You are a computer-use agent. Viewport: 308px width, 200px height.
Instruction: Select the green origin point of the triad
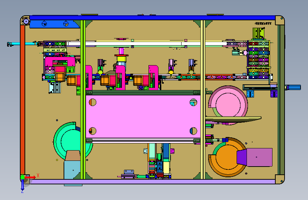click(22, 177)
